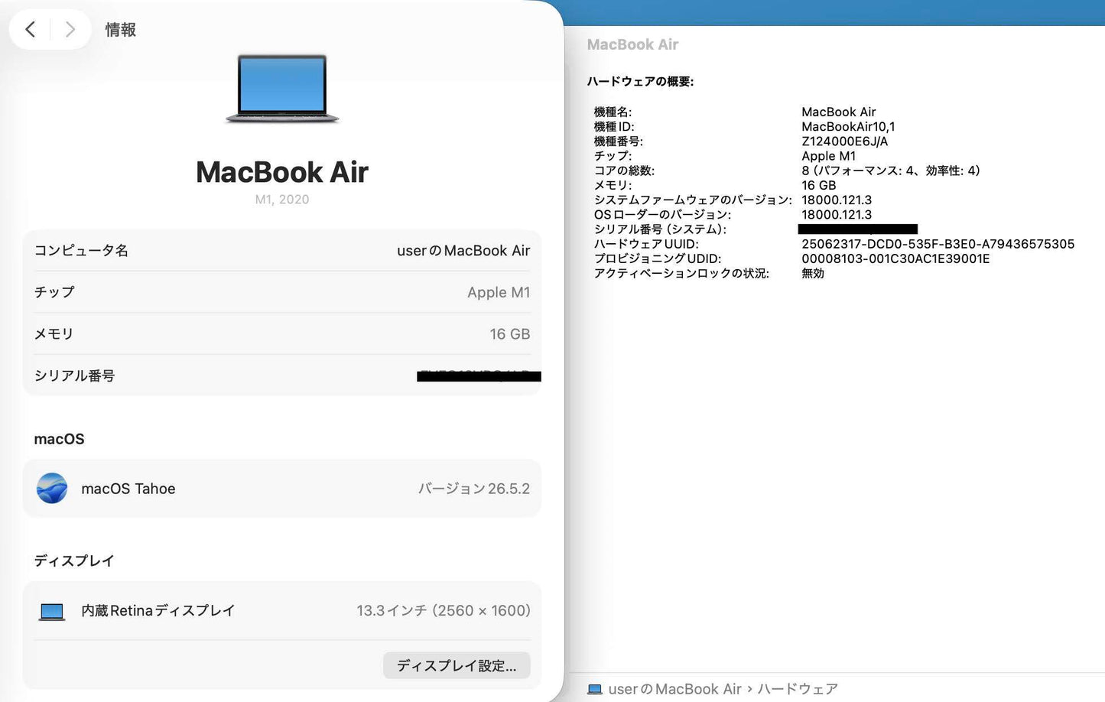Open ディスプレイ設定... button

[457, 665]
